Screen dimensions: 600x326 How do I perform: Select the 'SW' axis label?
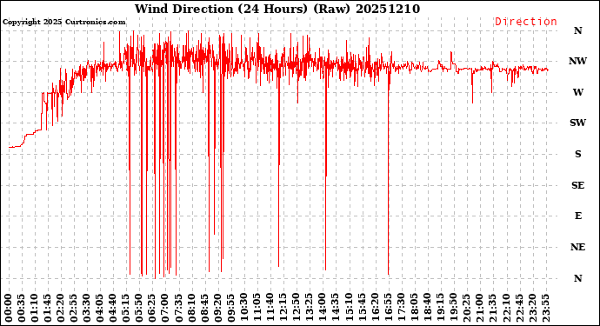(577, 123)
